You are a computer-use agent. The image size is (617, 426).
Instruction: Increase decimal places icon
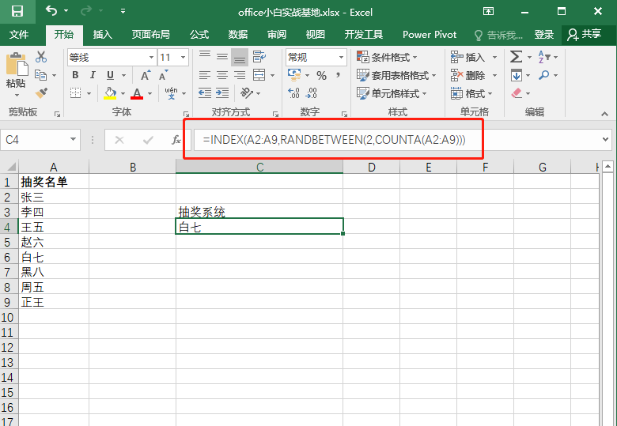294,93
